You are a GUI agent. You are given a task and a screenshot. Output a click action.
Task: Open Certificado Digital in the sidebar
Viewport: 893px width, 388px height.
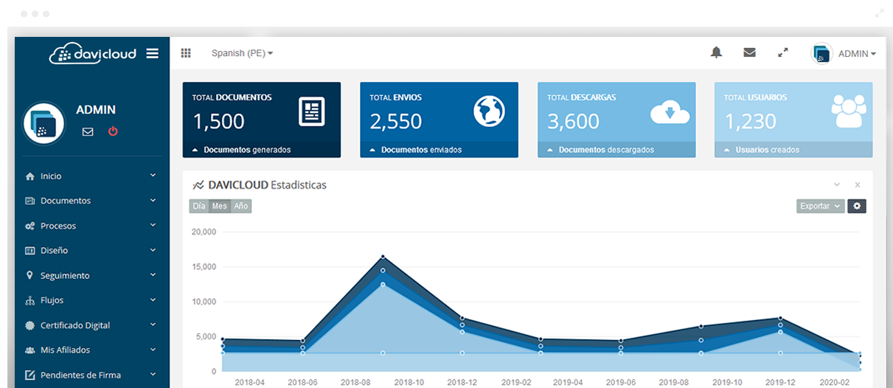point(75,325)
